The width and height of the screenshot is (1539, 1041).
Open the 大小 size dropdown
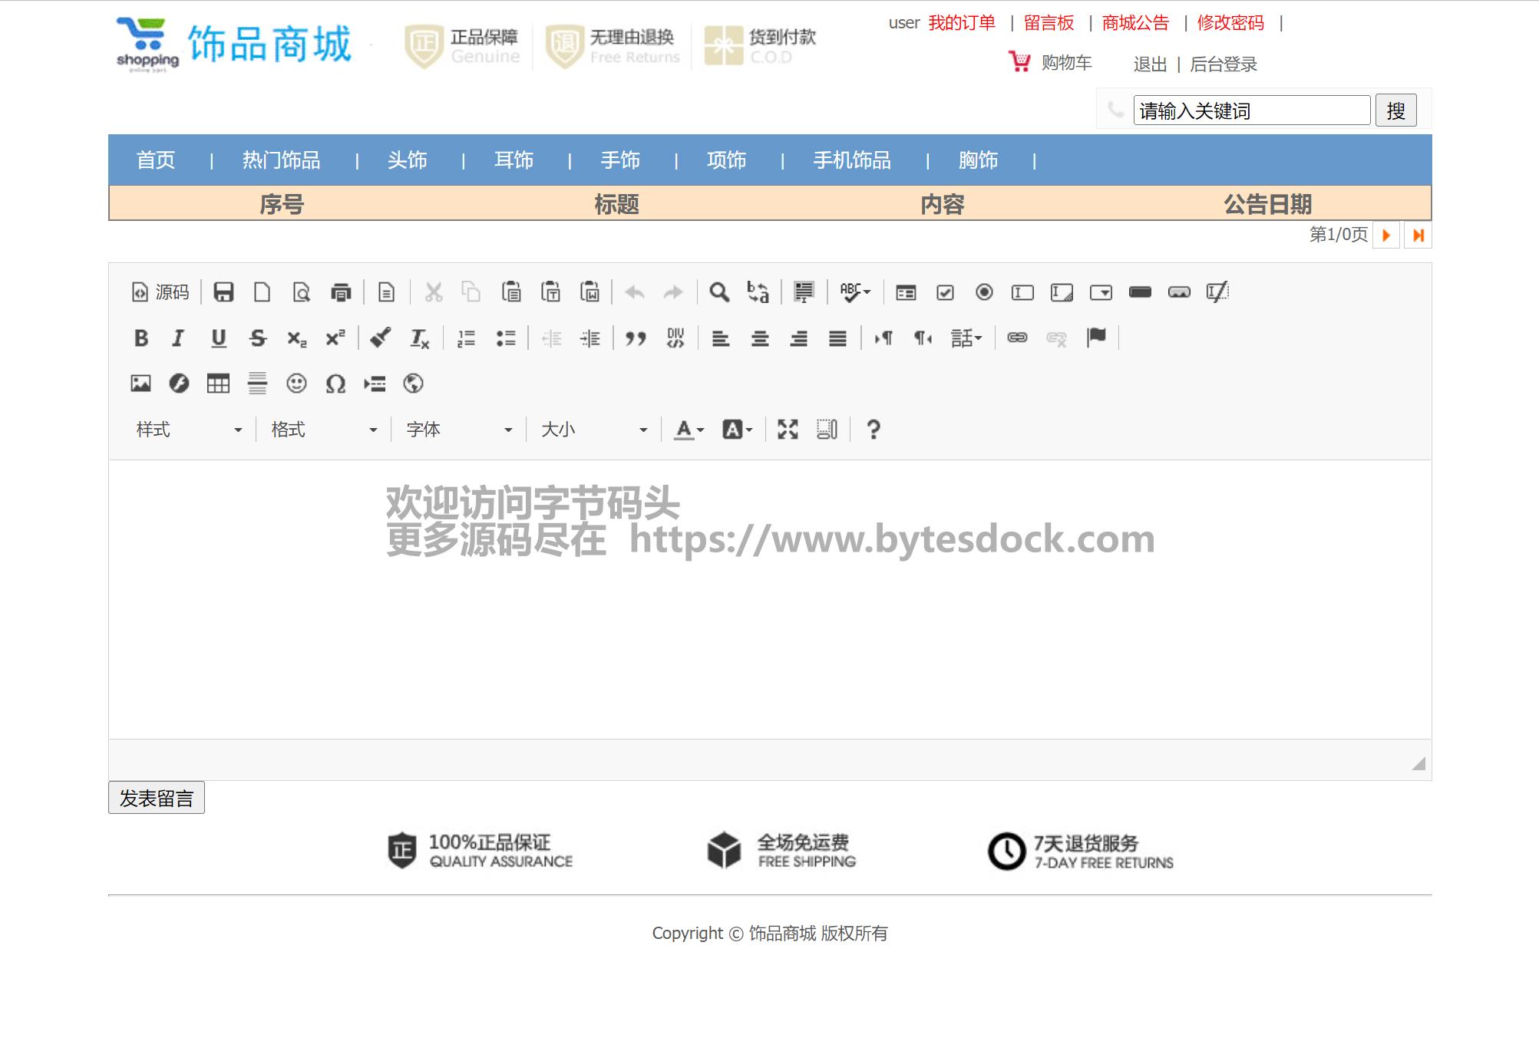594,430
